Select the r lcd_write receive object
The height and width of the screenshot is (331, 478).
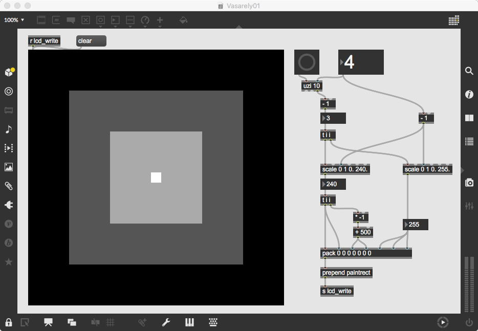44,41
